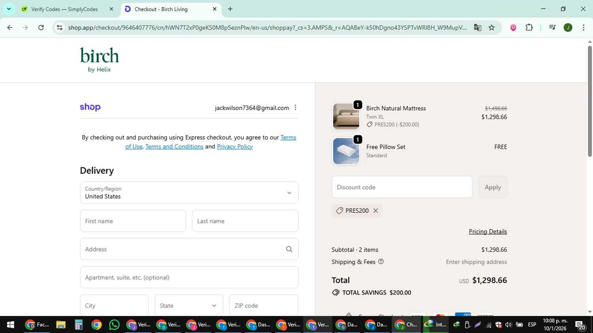Click the total amount $1,298.66
This screenshot has width=593, height=333.
pos(489,280)
